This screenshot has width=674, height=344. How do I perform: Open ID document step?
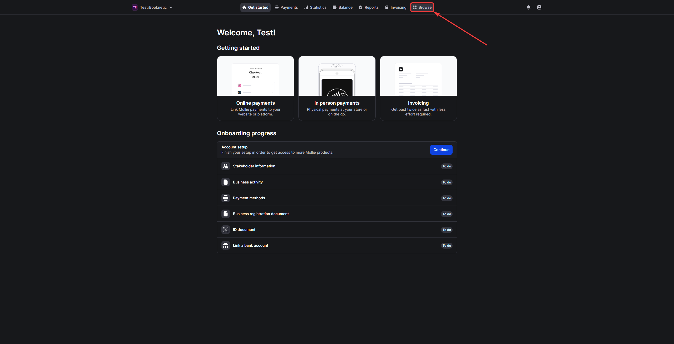337,230
